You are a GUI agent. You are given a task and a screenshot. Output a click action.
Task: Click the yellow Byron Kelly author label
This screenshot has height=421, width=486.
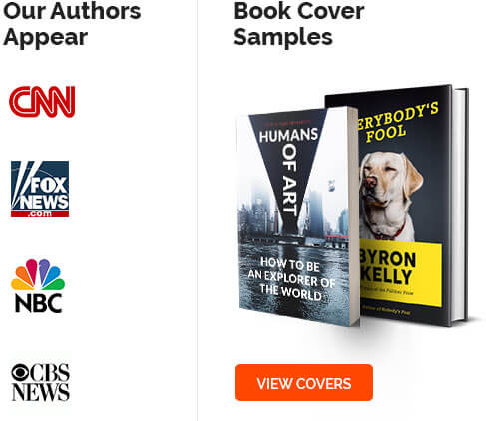pyautogui.click(x=401, y=274)
